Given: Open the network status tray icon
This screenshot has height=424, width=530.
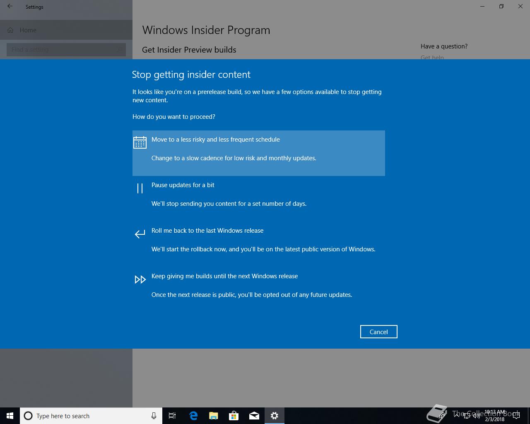Looking at the screenshot, I should (467, 416).
